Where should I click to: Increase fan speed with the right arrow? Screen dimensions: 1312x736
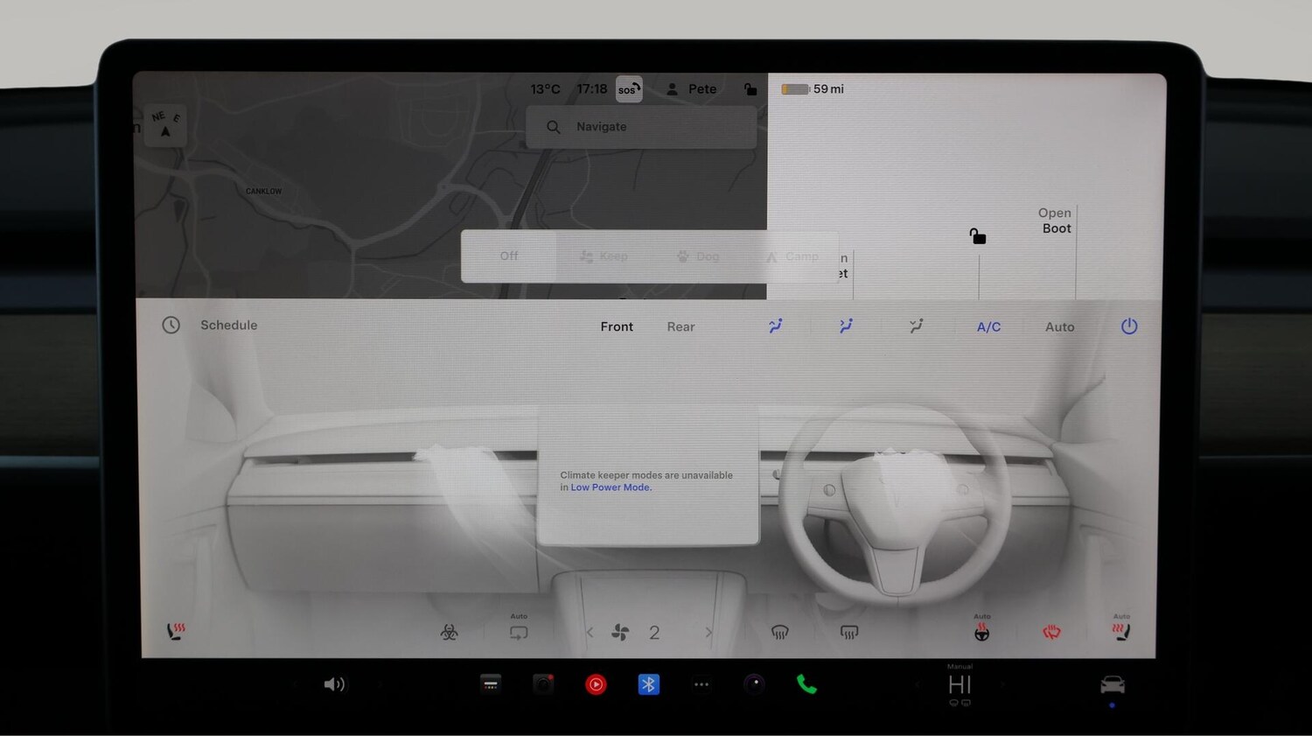pyautogui.click(x=708, y=633)
